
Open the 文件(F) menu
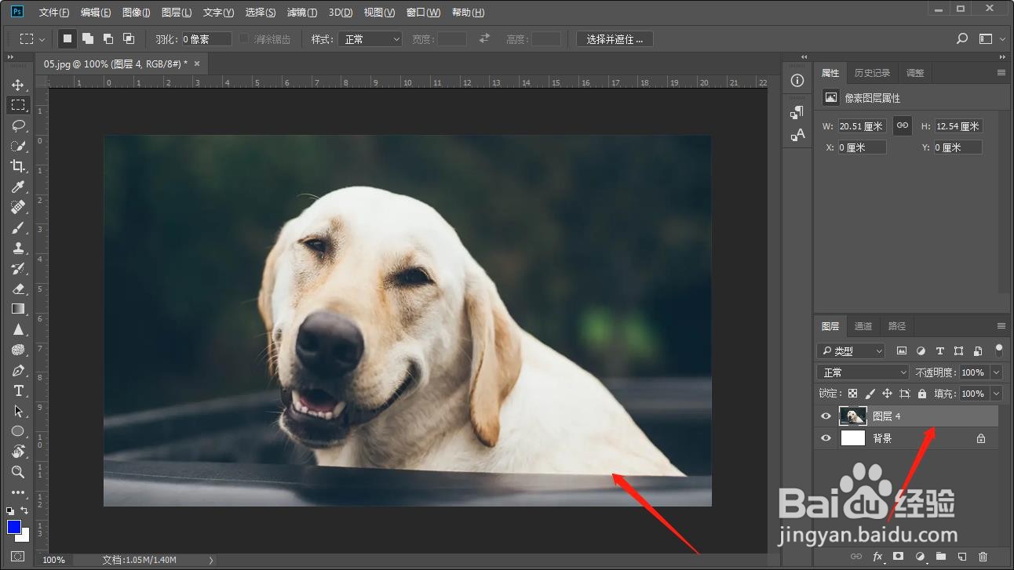pos(54,13)
